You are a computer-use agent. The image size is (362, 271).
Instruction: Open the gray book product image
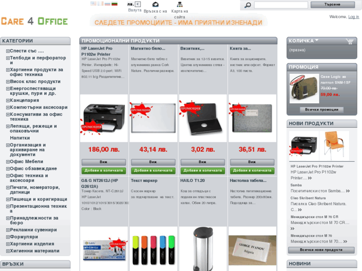pyautogui.click(x=252, y=118)
